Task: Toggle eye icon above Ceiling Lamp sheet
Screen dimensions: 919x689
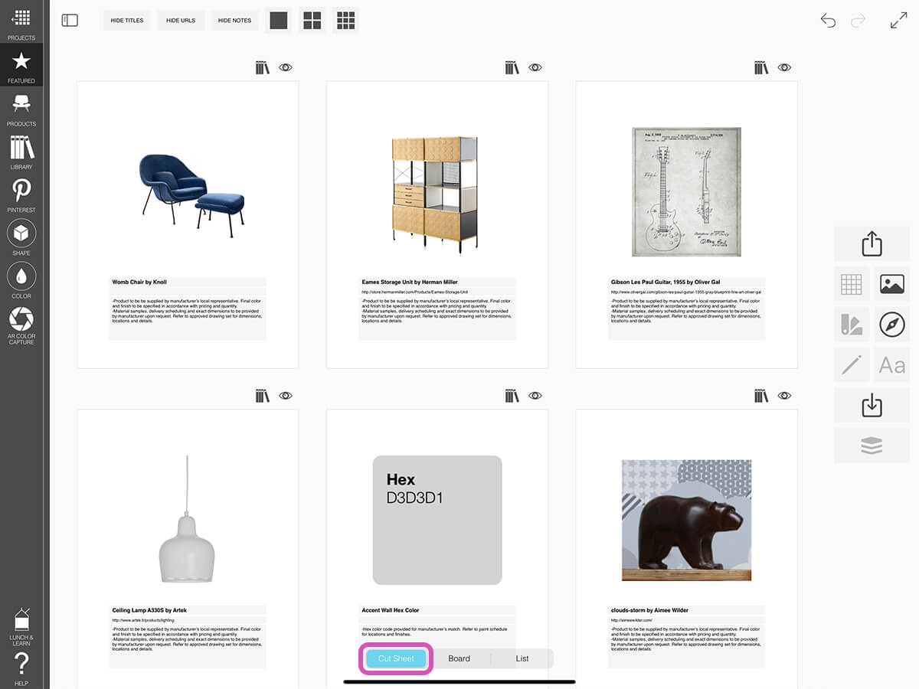Action: pyautogui.click(x=286, y=396)
